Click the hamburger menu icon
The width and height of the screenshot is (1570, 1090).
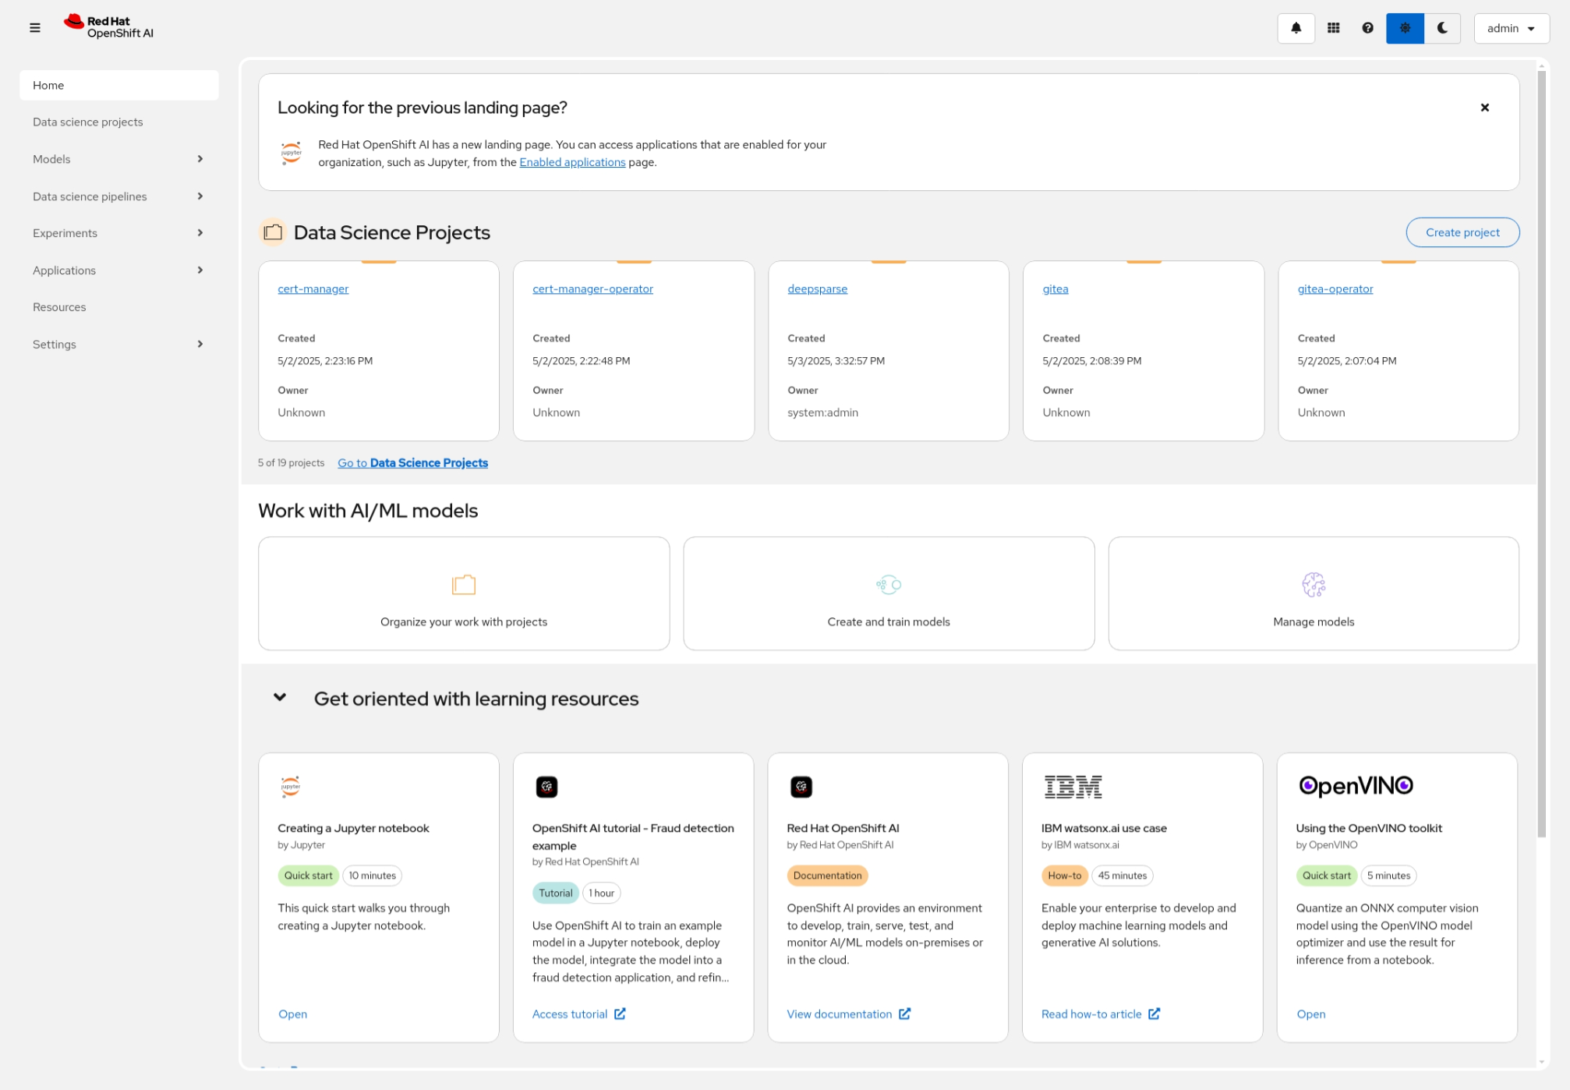click(x=35, y=28)
